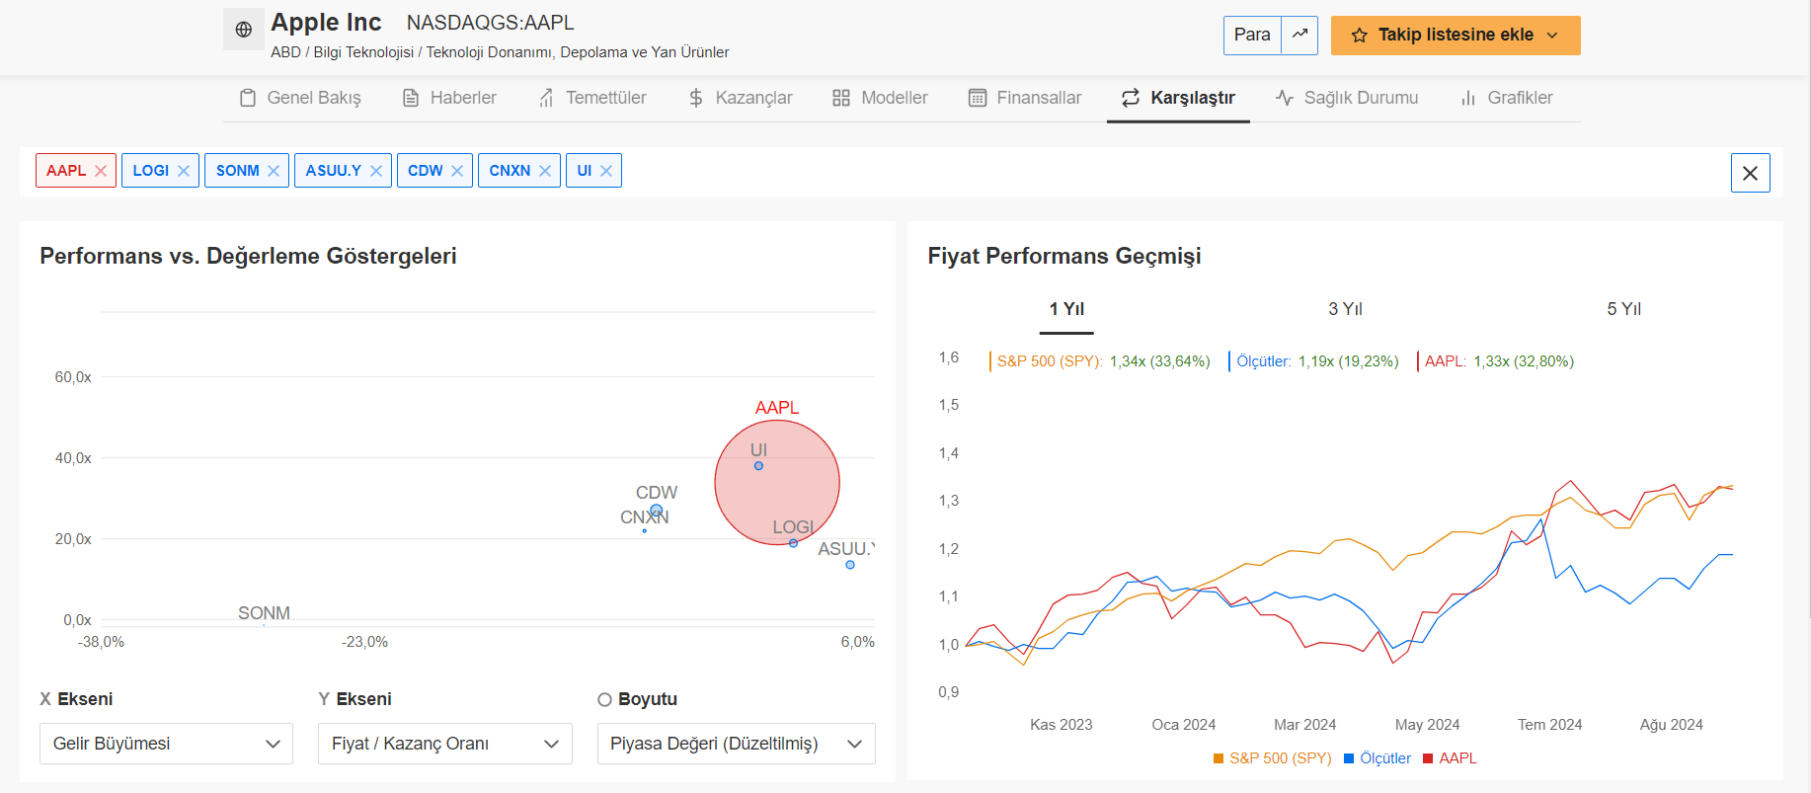Click the growth icon of Temettüler
The height and width of the screenshot is (793, 1811).
pos(546,98)
